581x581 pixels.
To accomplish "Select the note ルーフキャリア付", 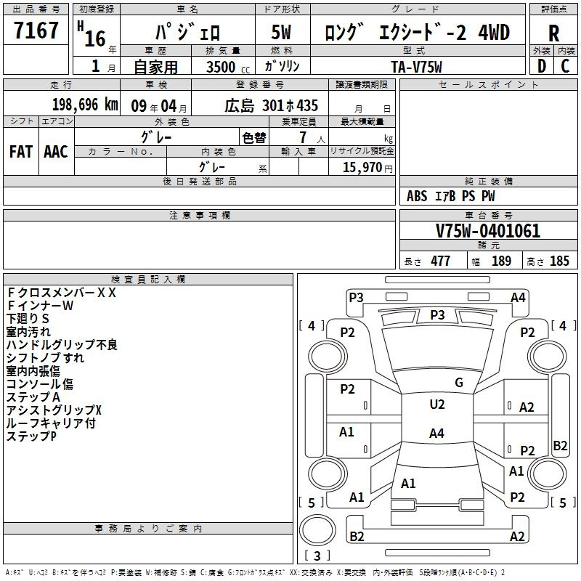I will click(51, 423).
